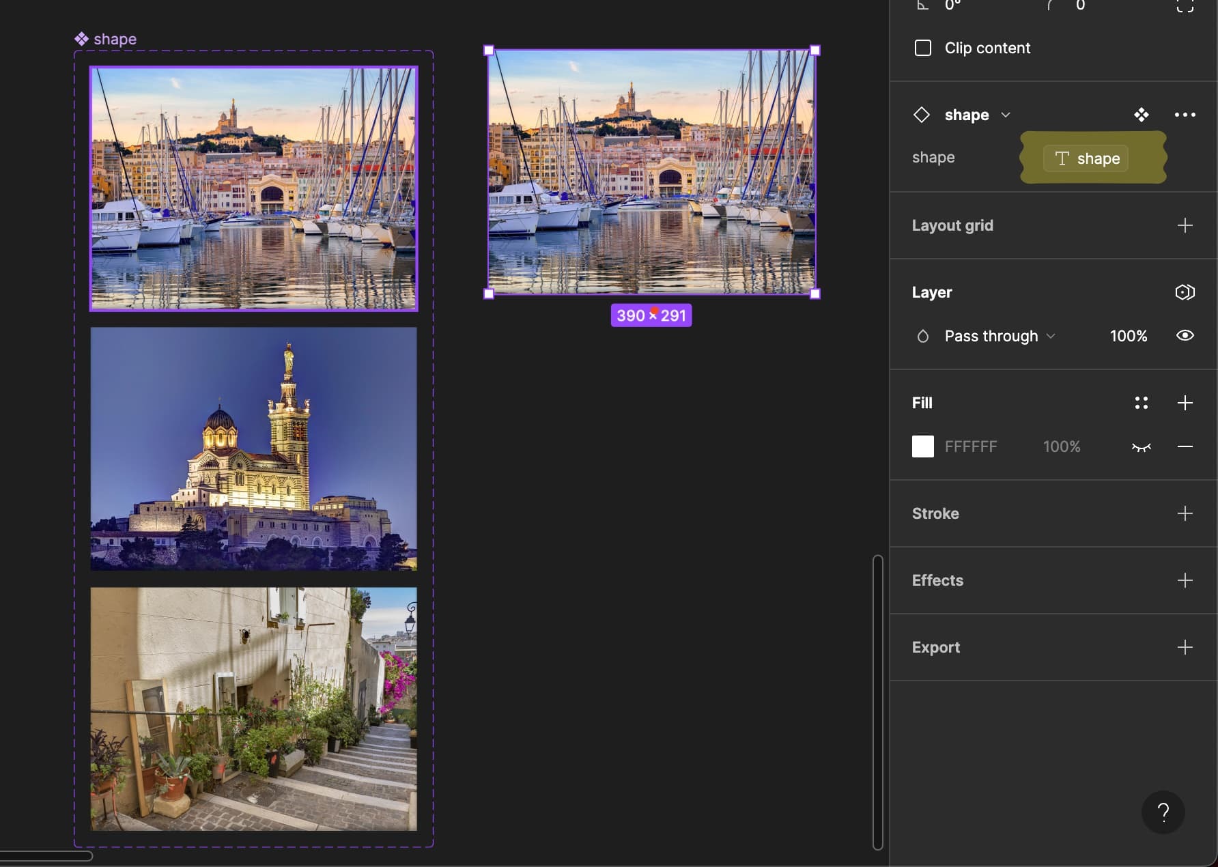The height and width of the screenshot is (867, 1218).
Task: Click the white FFFFFF fill color swatch
Action: [923, 446]
